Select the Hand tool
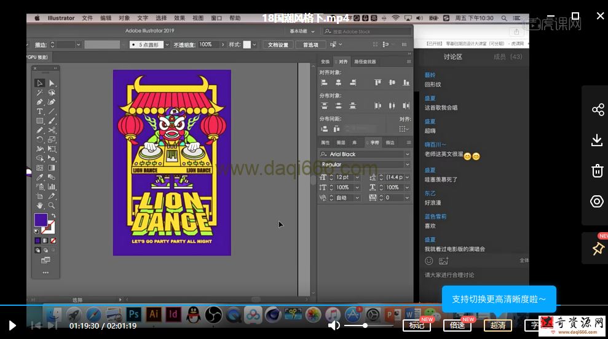Viewport: 608px width, 339px height. point(39,205)
